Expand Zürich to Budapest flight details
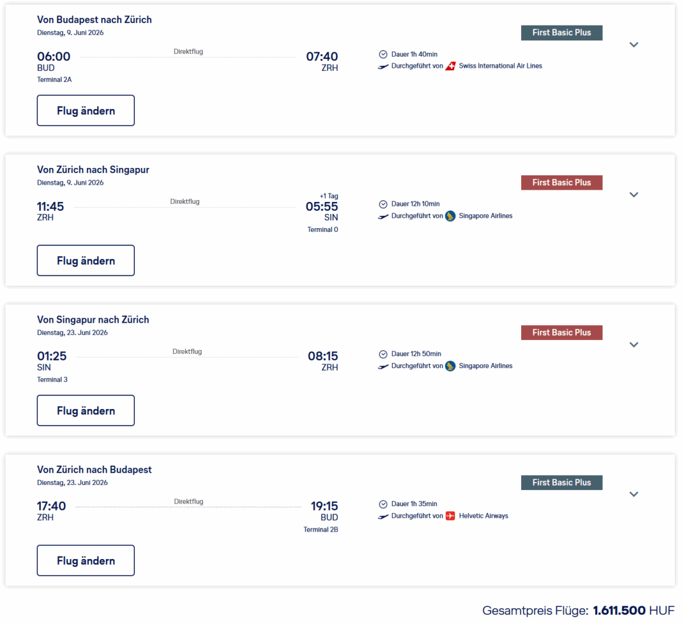The width and height of the screenshot is (684, 623). click(634, 494)
